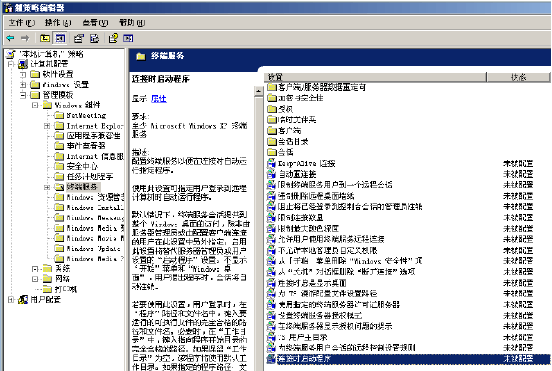Image resolution: width=552 pixels, height=371 pixels.
Task: Sort by the 状态 column header
Action: point(518,76)
